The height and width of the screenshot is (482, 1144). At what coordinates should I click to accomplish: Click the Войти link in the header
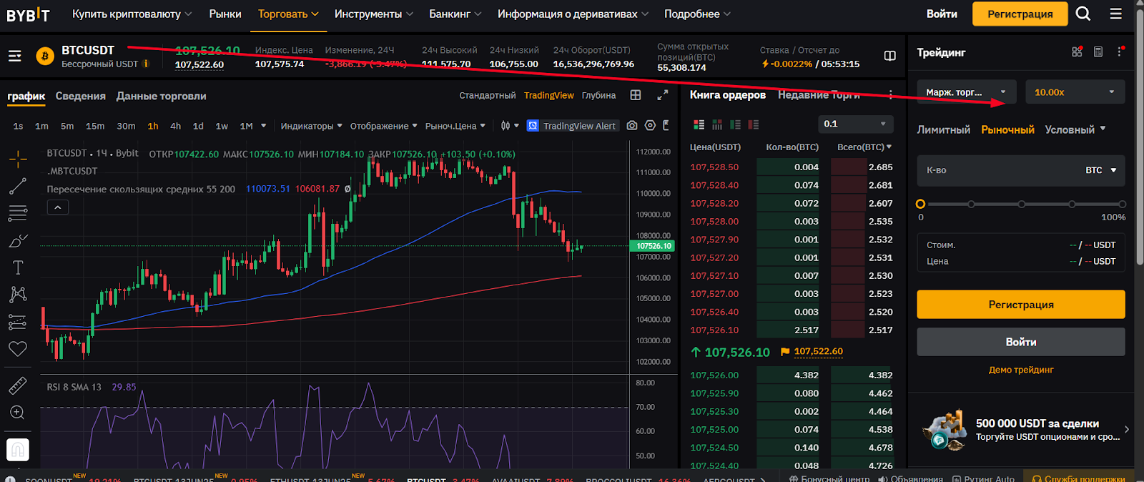coord(942,14)
